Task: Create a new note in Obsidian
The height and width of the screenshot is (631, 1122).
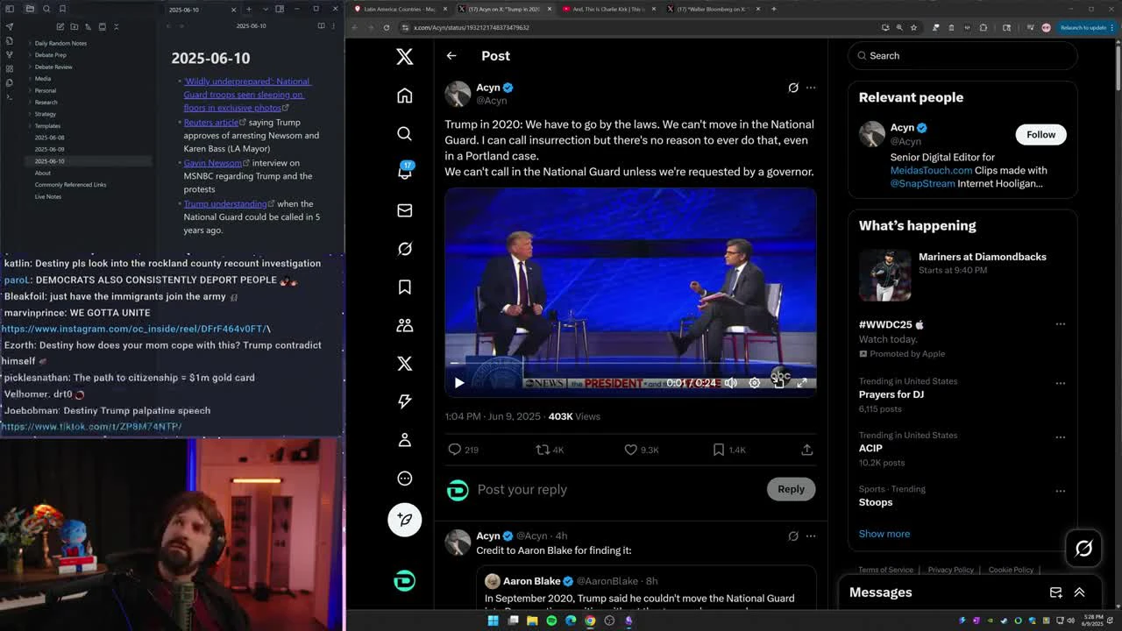Action: pos(60,26)
